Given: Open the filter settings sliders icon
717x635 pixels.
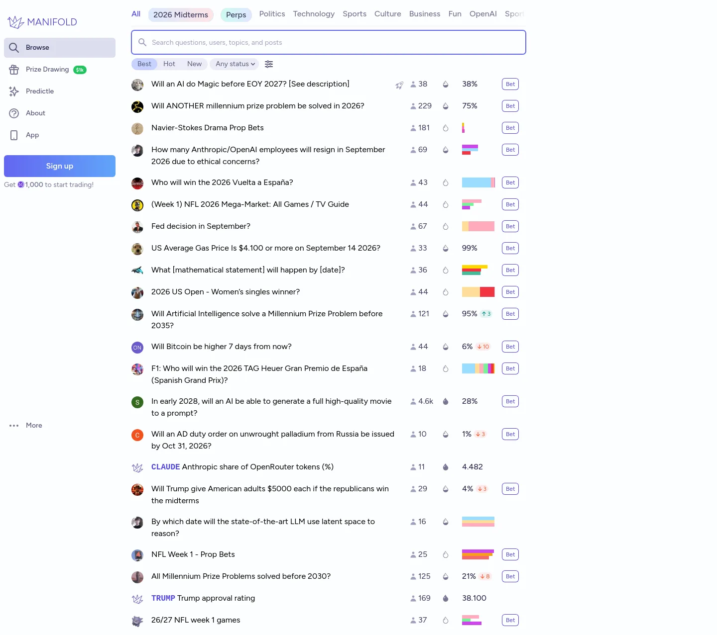Looking at the screenshot, I should click(x=269, y=64).
